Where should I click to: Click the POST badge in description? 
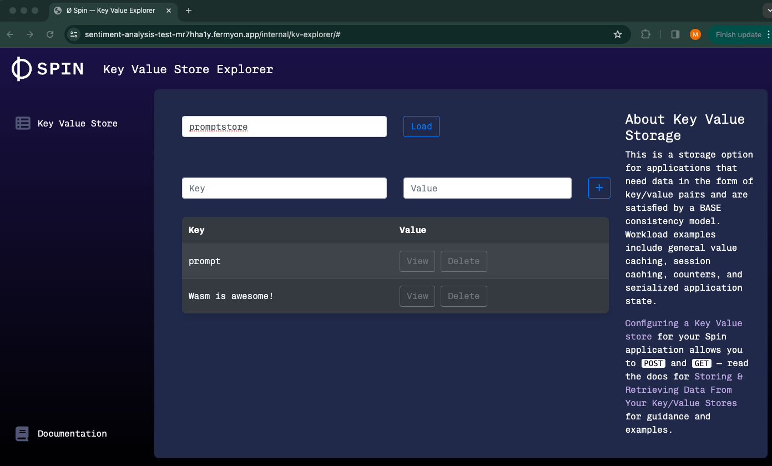653,363
